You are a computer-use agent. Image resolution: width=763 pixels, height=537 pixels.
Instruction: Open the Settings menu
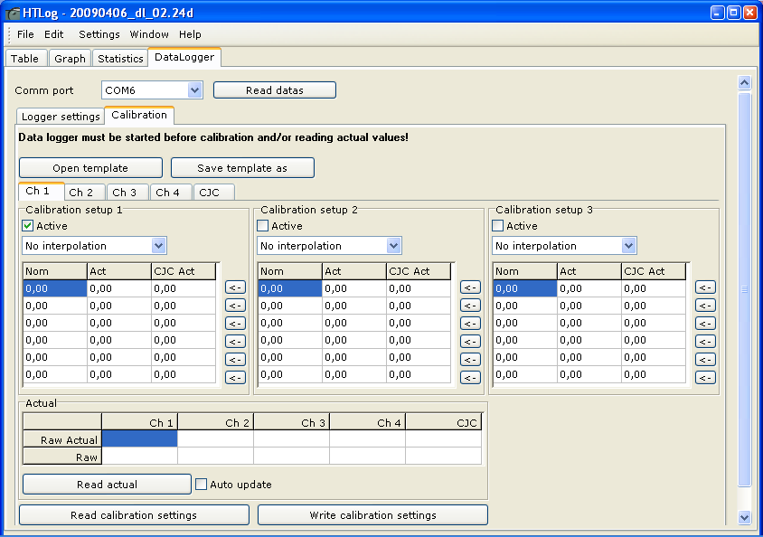pos(99,34)
